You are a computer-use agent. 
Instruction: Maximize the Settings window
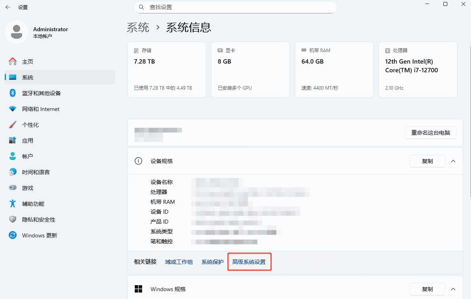(x=445, y=4)
